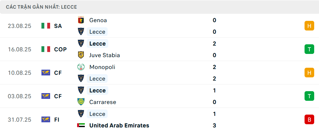
Task: Click the 'Các trận gần nhất: Lecce' header
Action: tap(41, 7)
